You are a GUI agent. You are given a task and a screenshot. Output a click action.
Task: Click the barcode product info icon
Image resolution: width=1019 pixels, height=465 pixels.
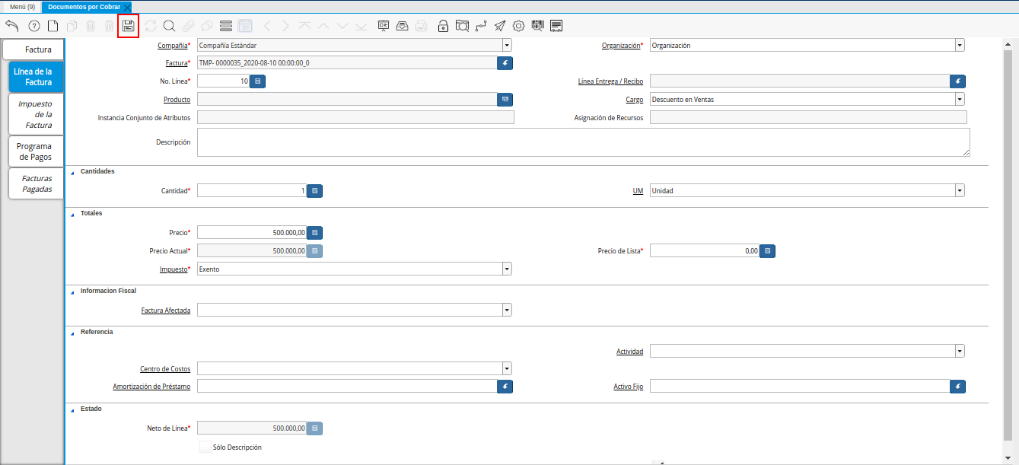tap(537, 26)
